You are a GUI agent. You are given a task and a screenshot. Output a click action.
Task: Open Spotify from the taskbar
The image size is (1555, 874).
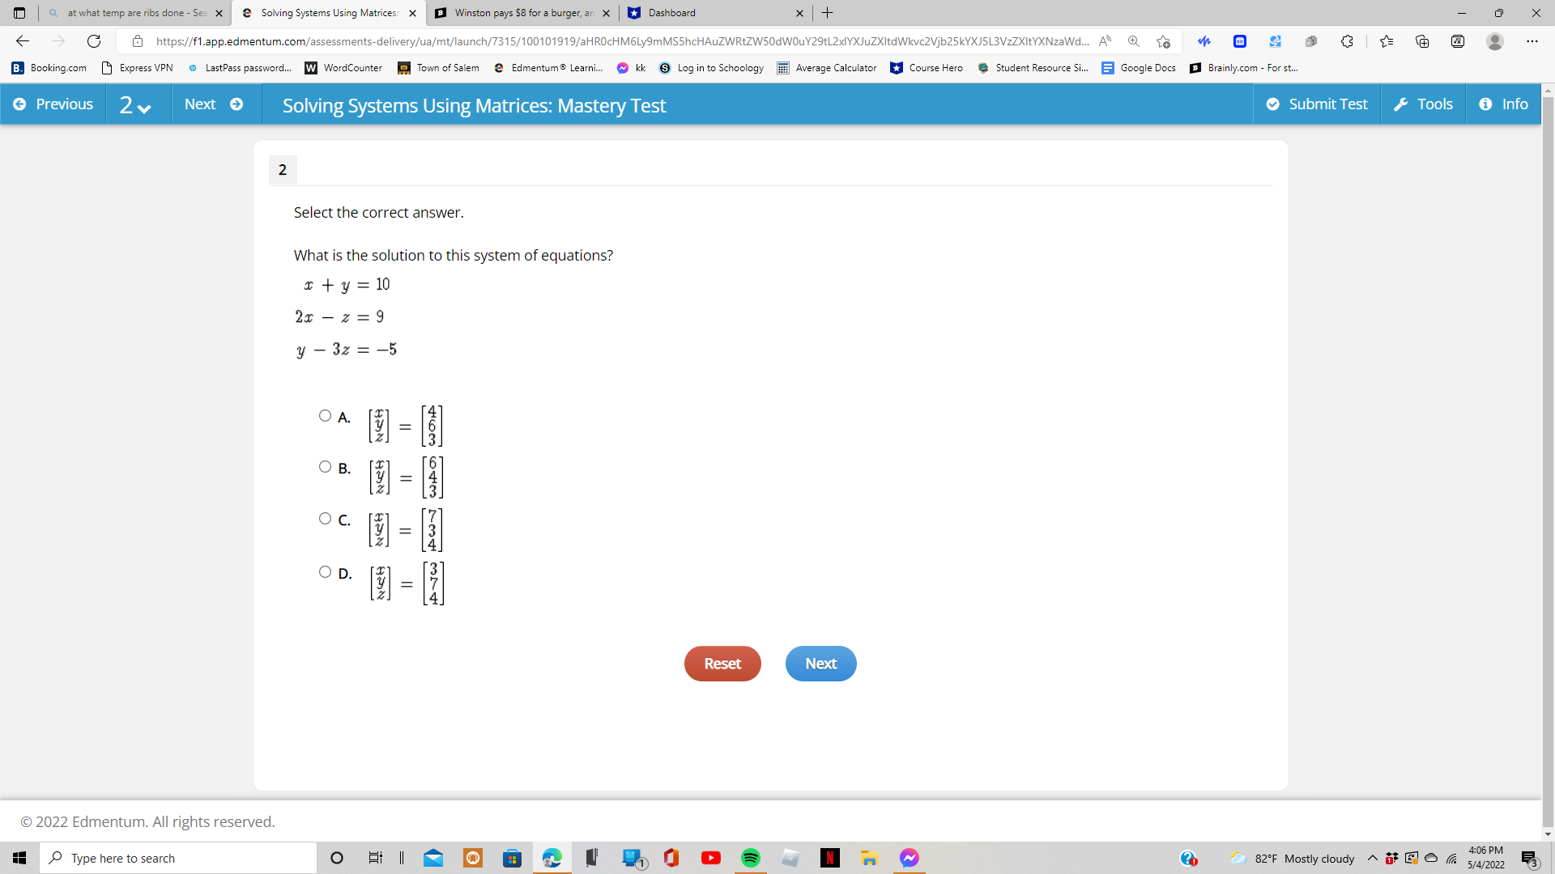750,858
